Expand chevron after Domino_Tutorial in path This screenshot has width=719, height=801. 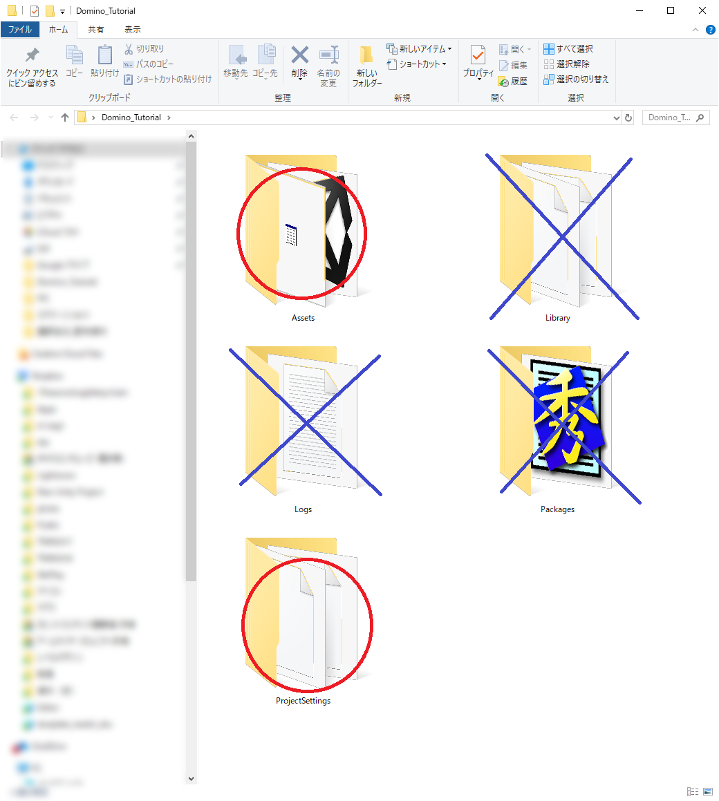pyautogui.click(x=169, y=117)
